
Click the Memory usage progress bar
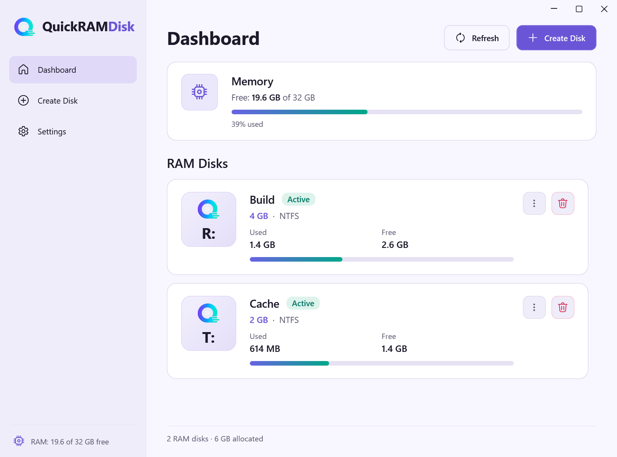tap(407, 112)
